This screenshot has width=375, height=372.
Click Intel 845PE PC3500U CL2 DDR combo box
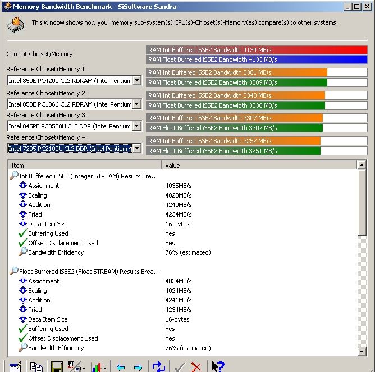[x=74, y=126]
